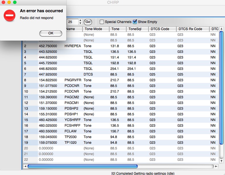
Task: Select name cell FCDCNR
Action: (72, 91)
